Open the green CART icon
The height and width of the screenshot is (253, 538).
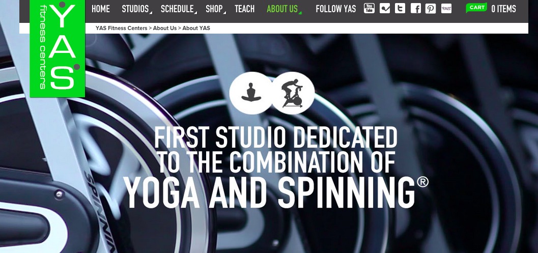pos(476,8)
